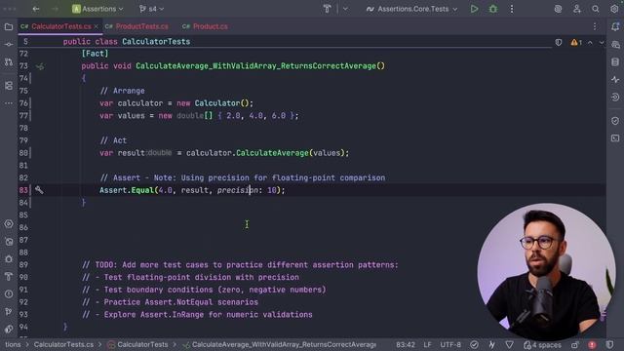Toggle the code analysis checkmark in status bar
Viewport: 624px width, 351px height.
474,344
